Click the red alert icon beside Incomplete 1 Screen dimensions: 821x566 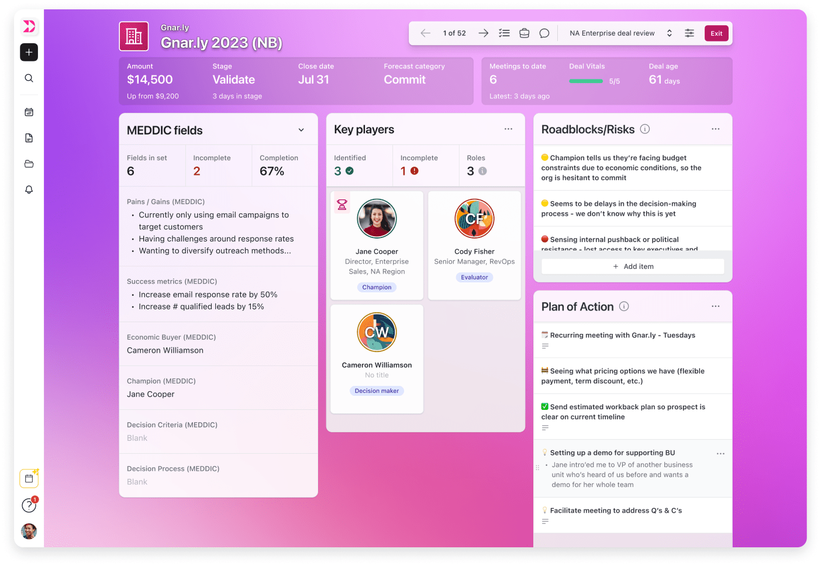click(415, 171)
